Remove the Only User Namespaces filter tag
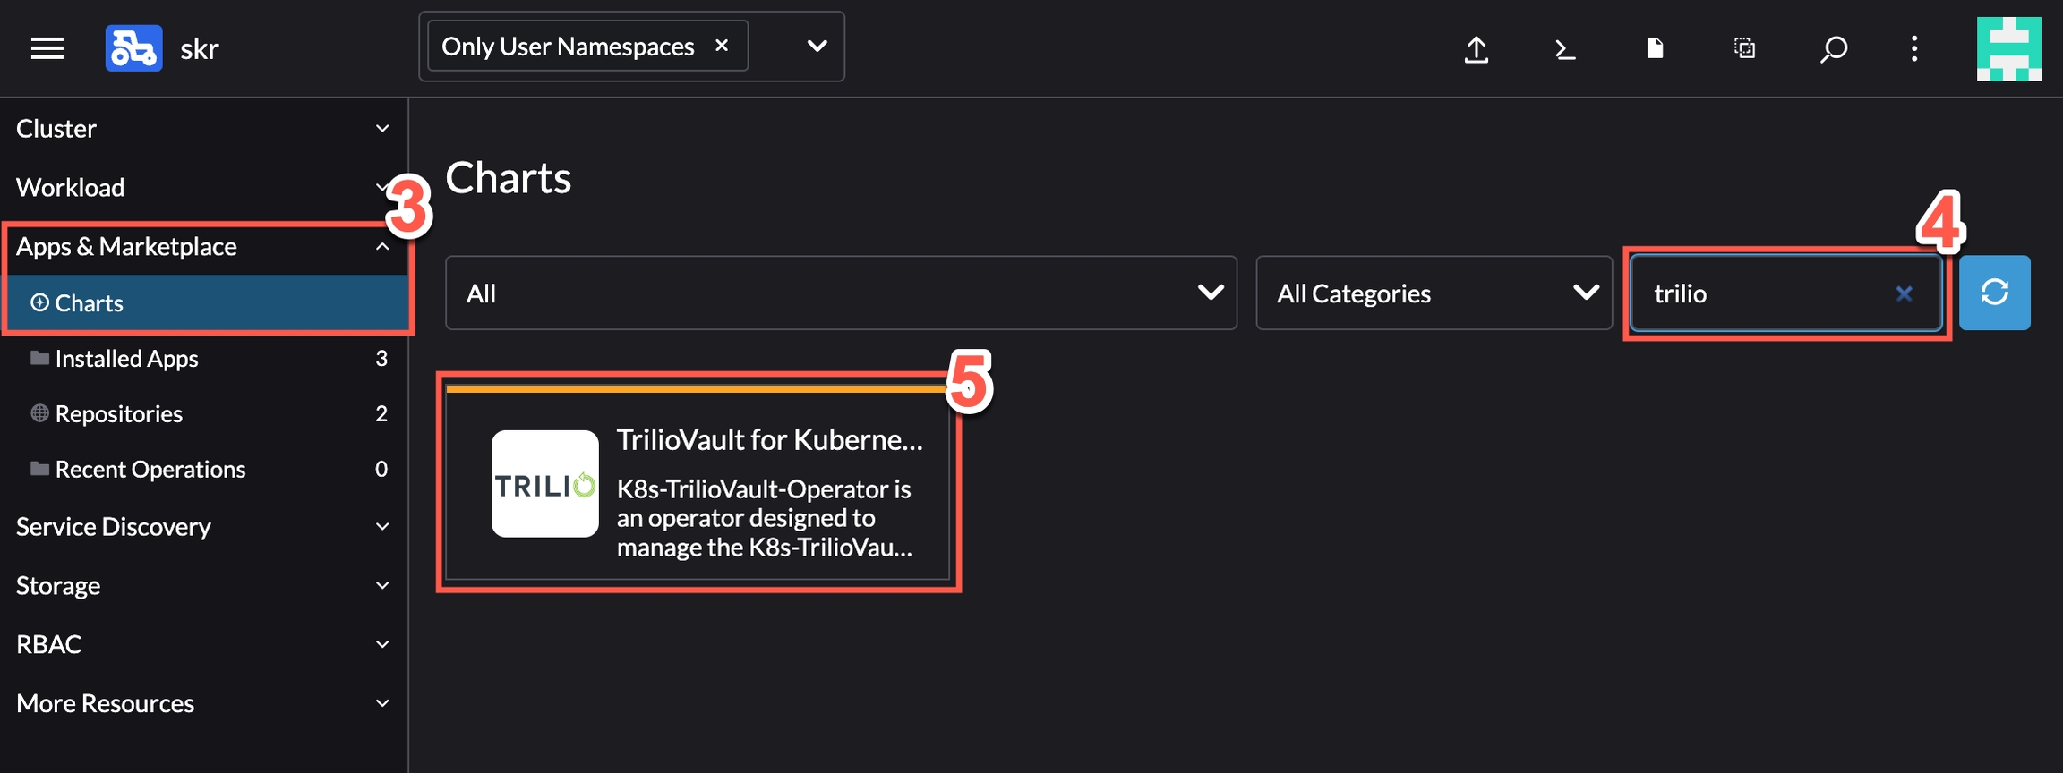The image size is (2063, 773). click(x=722, y=46)
